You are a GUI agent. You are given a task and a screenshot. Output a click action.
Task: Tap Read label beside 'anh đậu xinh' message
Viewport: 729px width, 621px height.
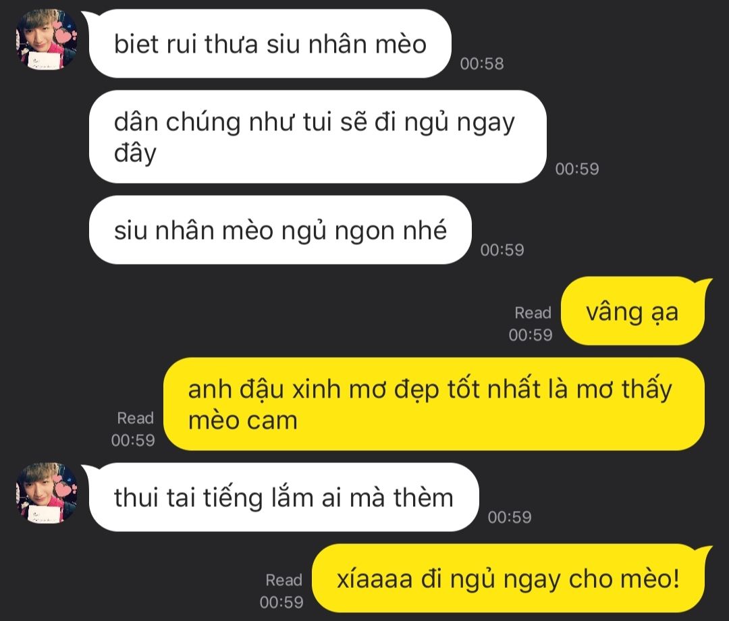[x=135, y=418]
